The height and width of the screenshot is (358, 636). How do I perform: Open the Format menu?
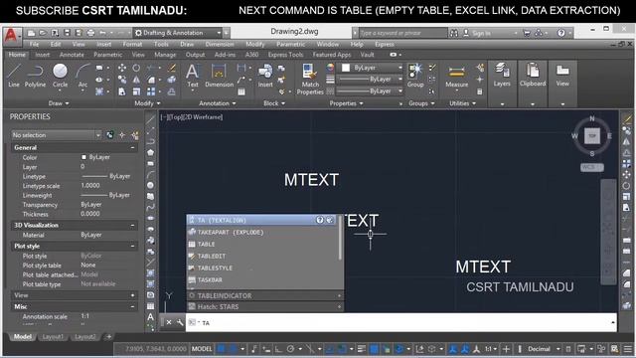point(132,44)
